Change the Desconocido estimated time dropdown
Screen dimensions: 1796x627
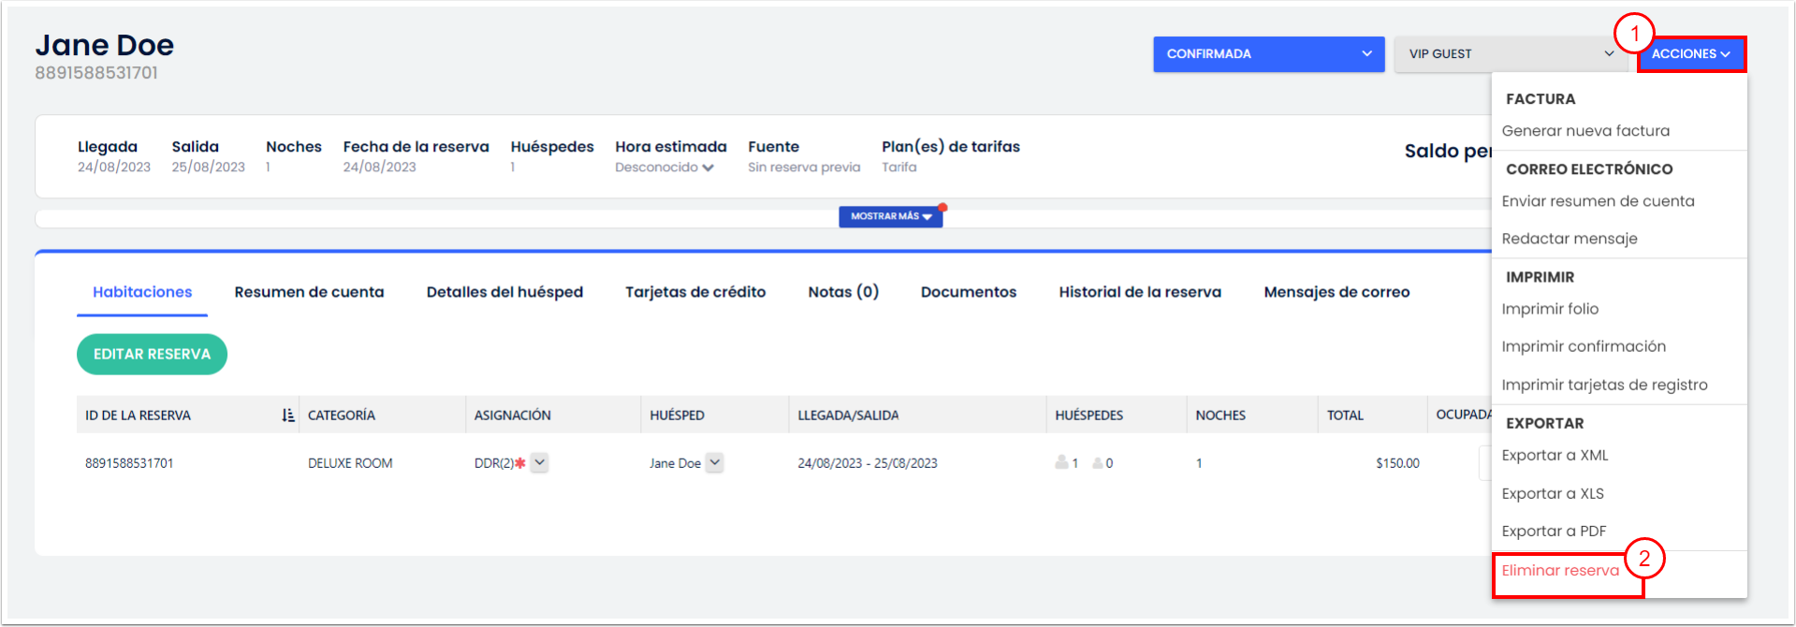tap(664, 168)
